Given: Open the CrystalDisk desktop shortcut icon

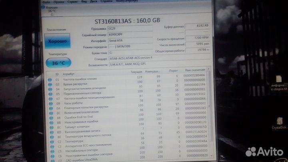Looking at the screenshot, I should coord(279,121).
